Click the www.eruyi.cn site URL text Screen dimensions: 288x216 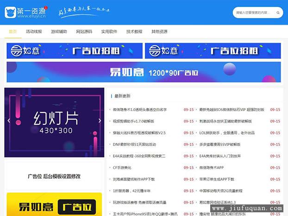[31, 16]
